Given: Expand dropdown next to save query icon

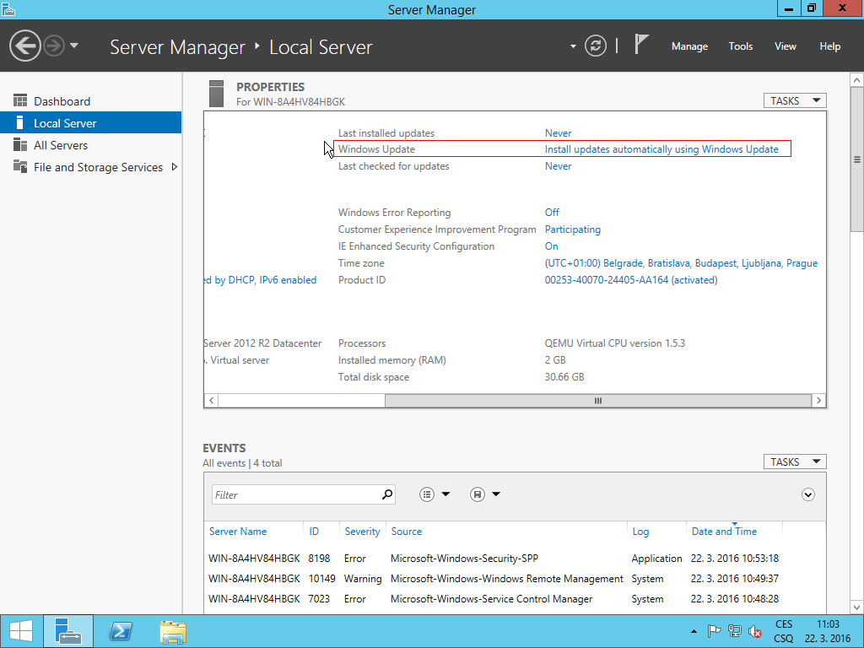Looking at the screenshot, I should 496,494.
